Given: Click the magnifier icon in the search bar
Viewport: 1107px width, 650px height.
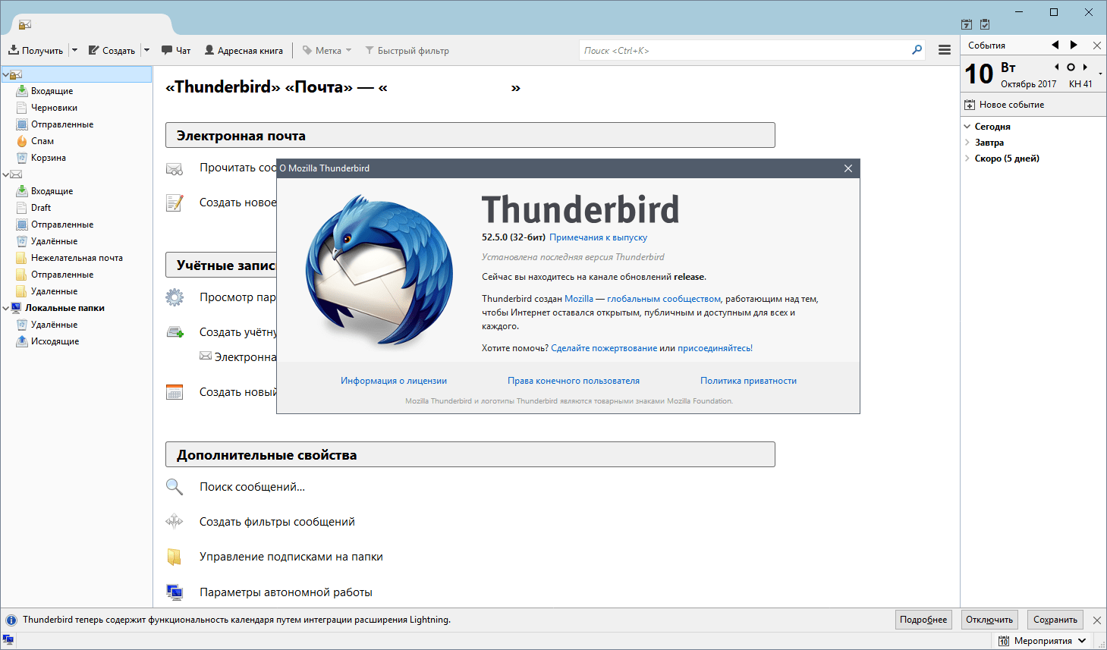Looking at the screenshot, I should click(917, 49).
